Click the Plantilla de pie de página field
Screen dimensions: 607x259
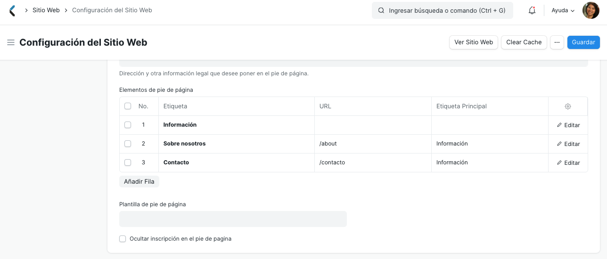(x=233, y=219)
